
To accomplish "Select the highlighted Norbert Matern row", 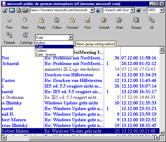I will point(81,131).
